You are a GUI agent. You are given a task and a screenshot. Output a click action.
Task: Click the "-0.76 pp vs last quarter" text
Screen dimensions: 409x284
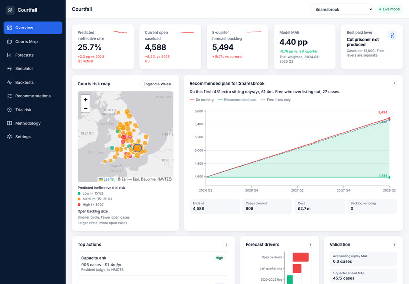click(x=298, y=51)
